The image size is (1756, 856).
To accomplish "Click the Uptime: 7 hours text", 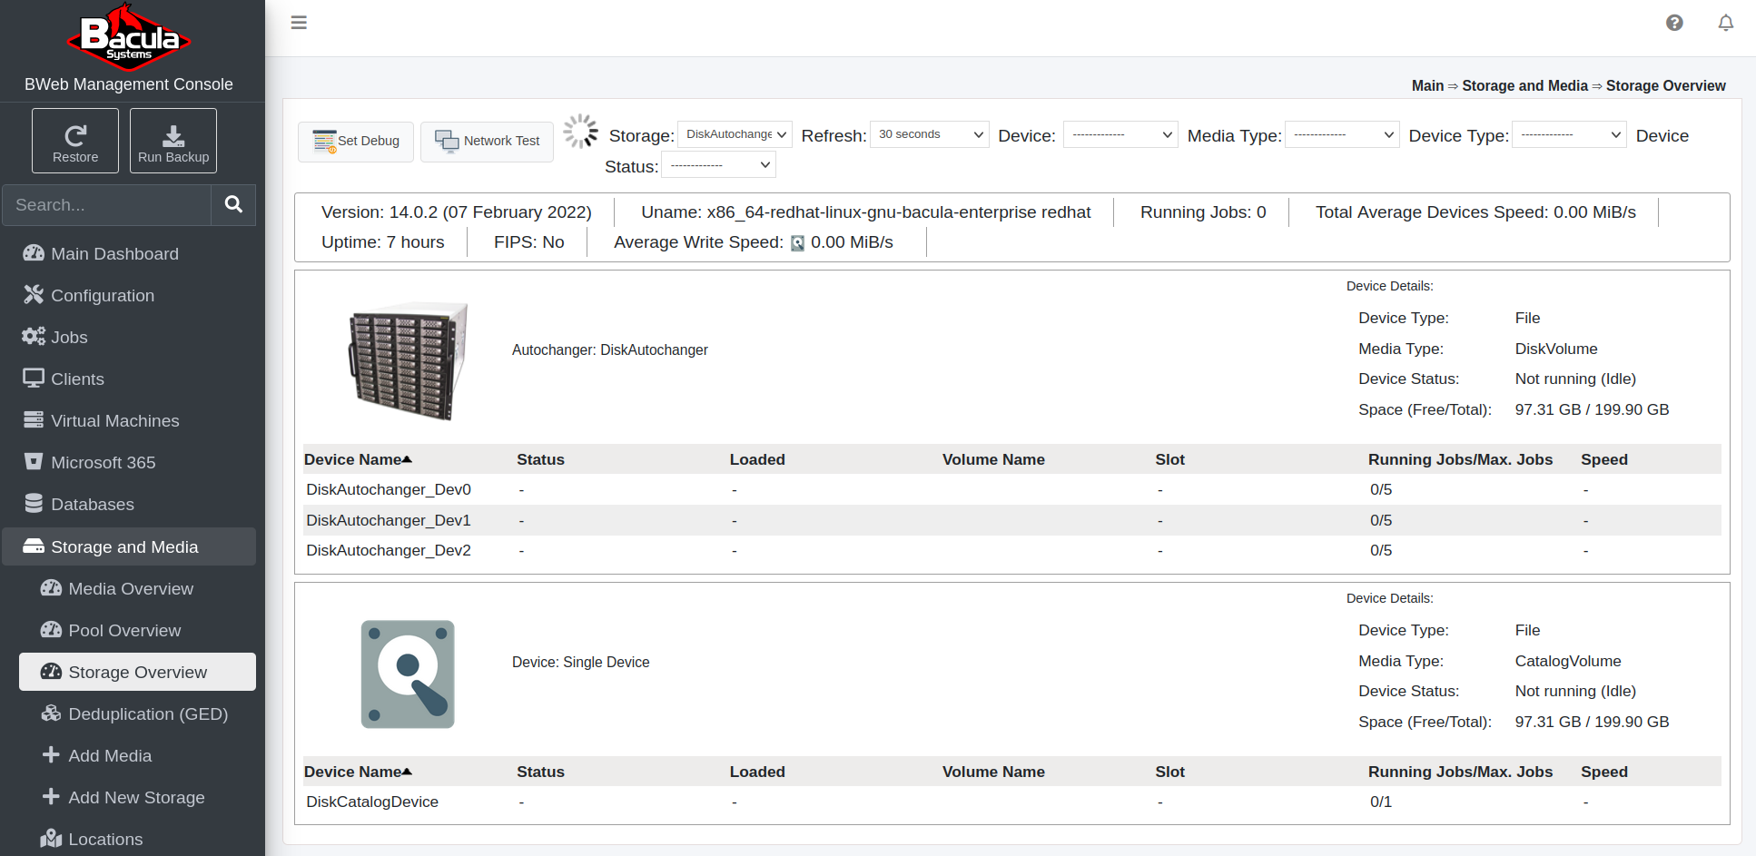I will 382,242.
